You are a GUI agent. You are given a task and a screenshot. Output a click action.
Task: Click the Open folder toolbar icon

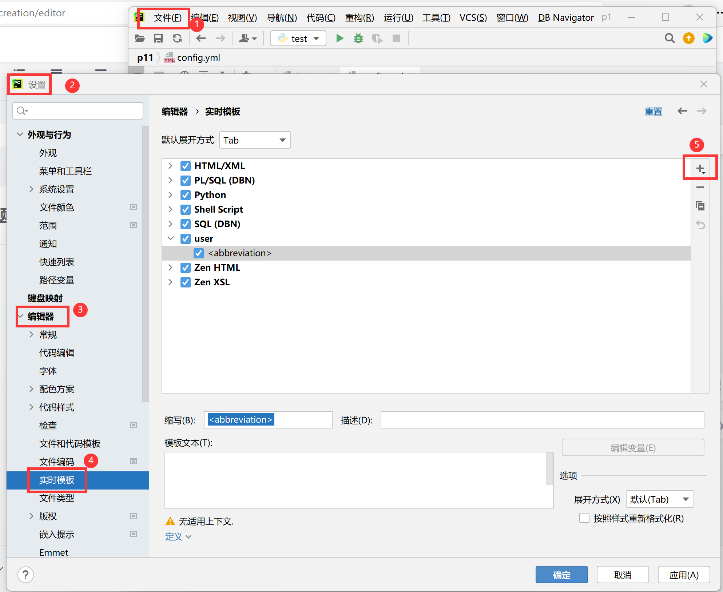coord(140,38)
